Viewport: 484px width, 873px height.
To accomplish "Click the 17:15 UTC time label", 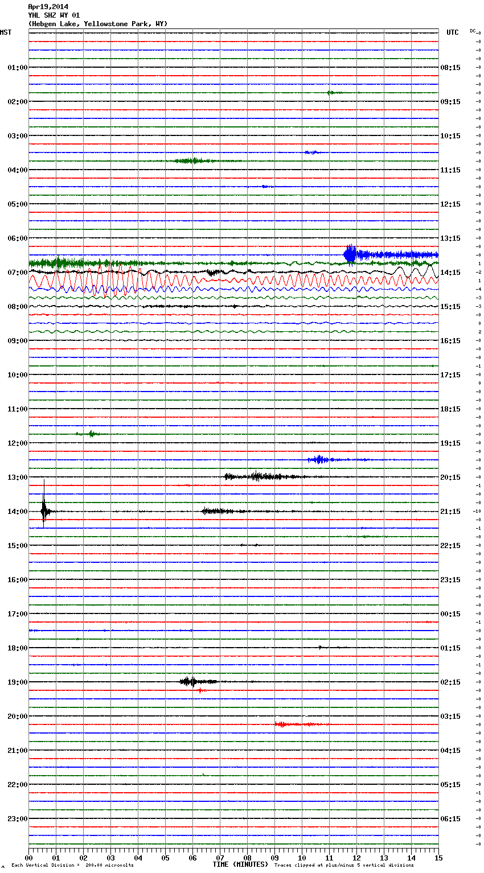I will 450,375.
